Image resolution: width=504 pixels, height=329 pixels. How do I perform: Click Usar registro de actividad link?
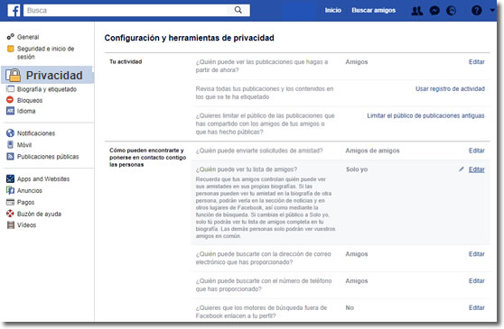[450, 89]
